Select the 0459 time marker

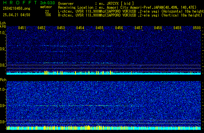[177, 28]
